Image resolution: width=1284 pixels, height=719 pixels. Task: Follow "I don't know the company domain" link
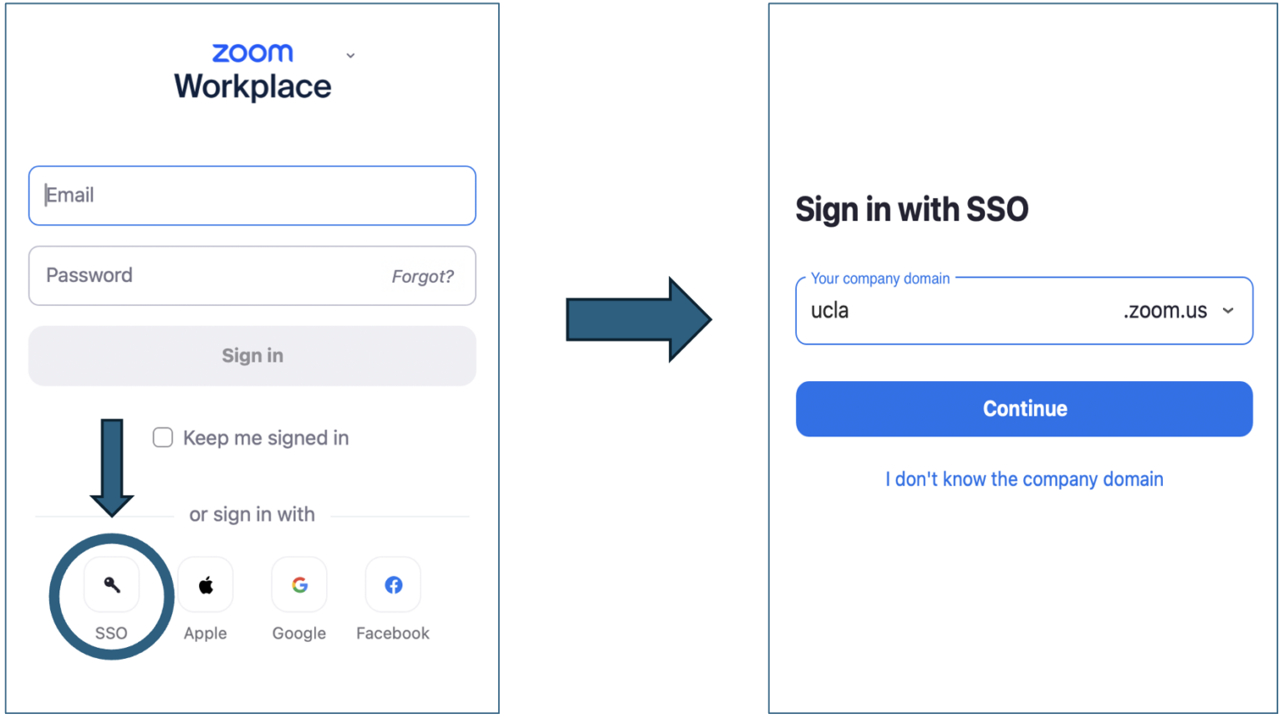(1024, 479)
